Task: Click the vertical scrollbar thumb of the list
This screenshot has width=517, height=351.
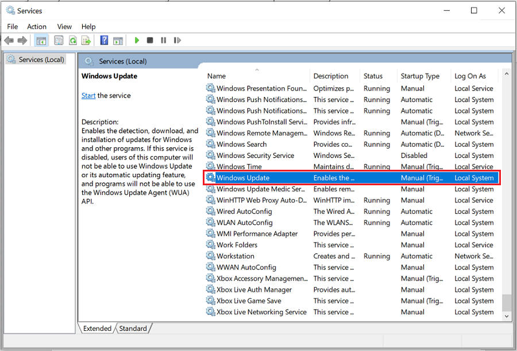Action: 507,303
